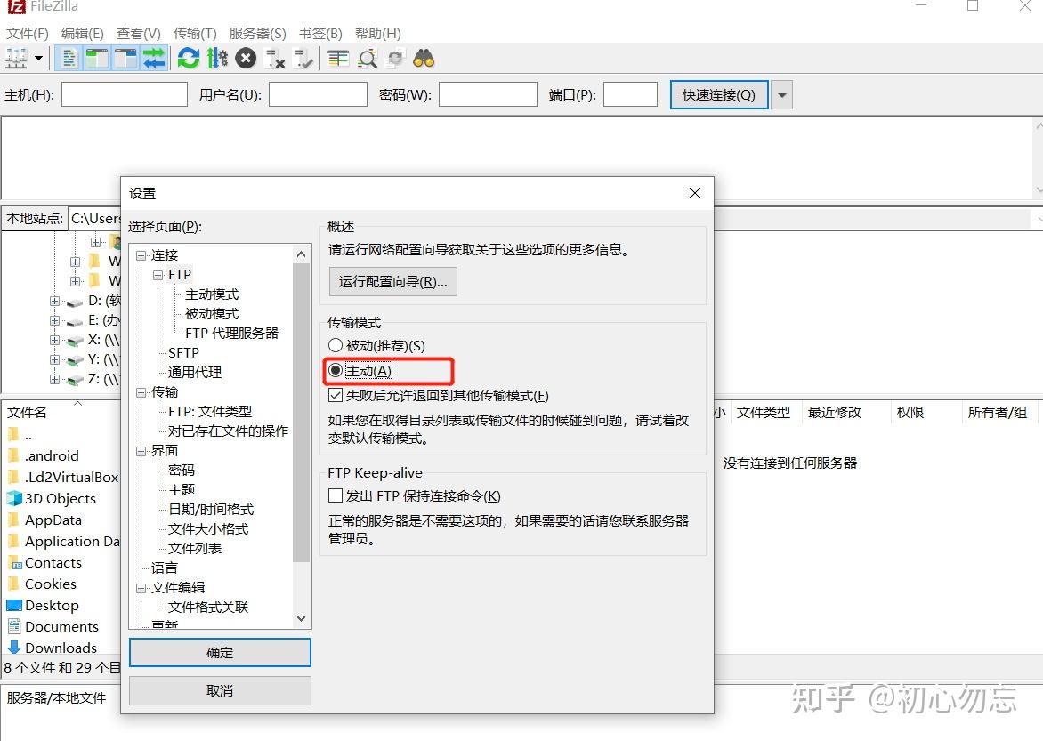
Task: Click 取消 button in settings dialog
Action: 220,691
